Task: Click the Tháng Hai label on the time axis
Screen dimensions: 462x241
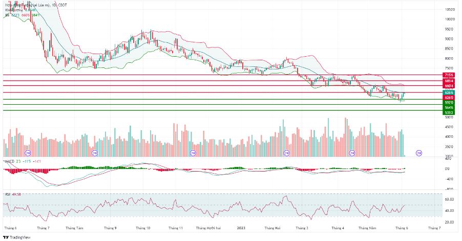Action: point(272,228)
